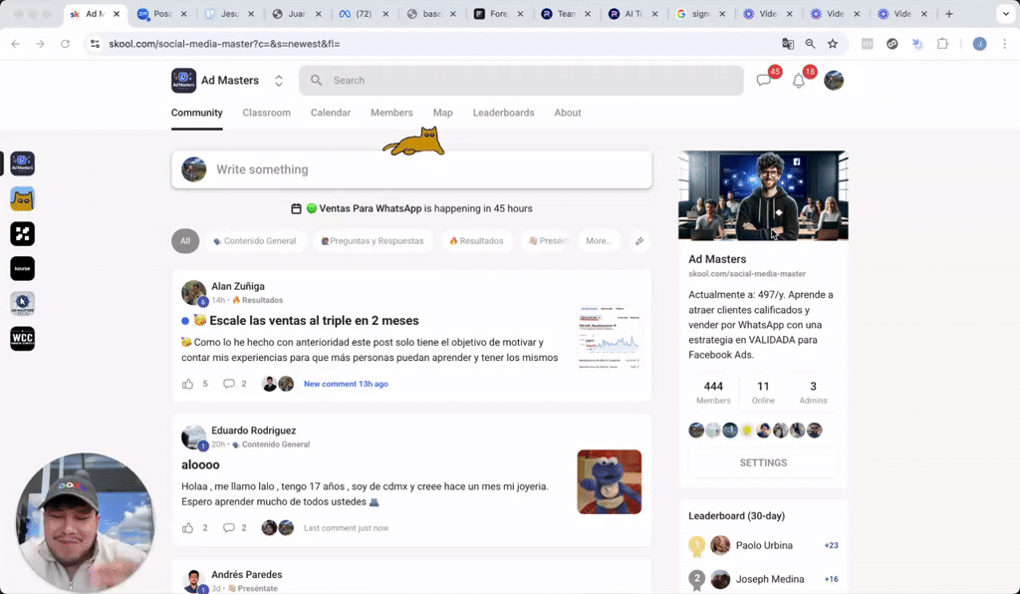Switch to the sign-in Google tab

click(700, 14)
